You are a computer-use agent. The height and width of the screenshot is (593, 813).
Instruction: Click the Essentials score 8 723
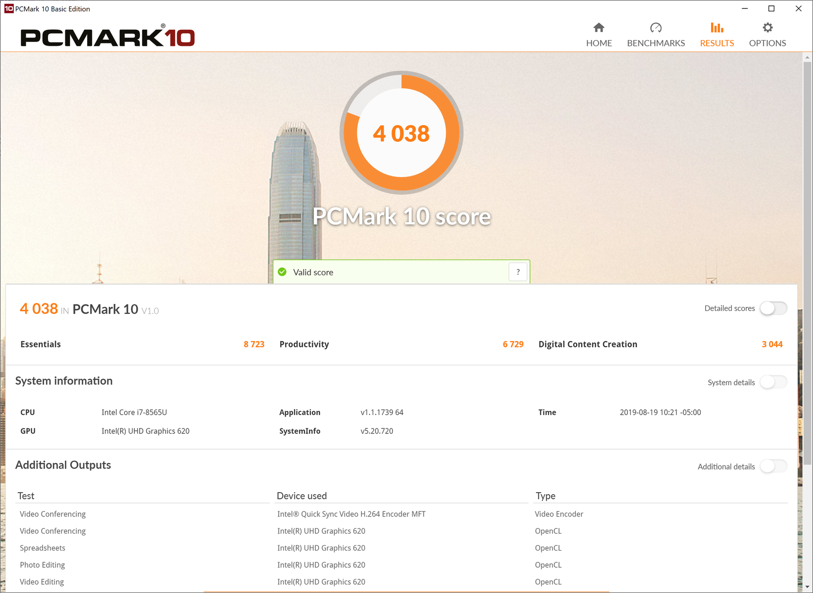254,344
